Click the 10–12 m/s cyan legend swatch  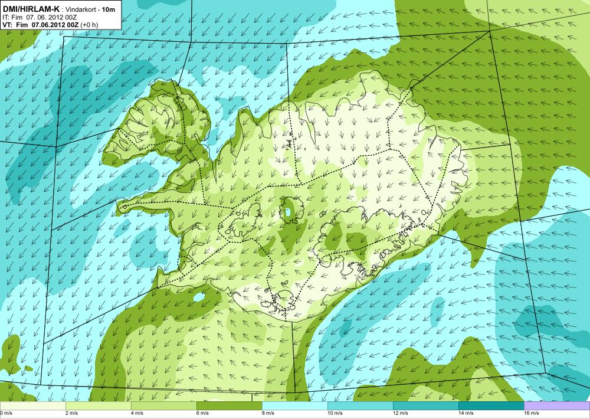(360, 406)
